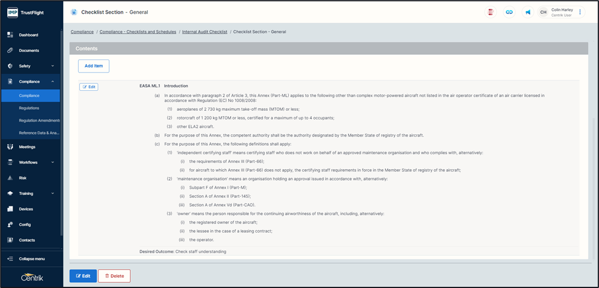The height and width of the screenshot is (288, 599).
Task: Open the user options three-dot menu
Action: click(580, 12)
